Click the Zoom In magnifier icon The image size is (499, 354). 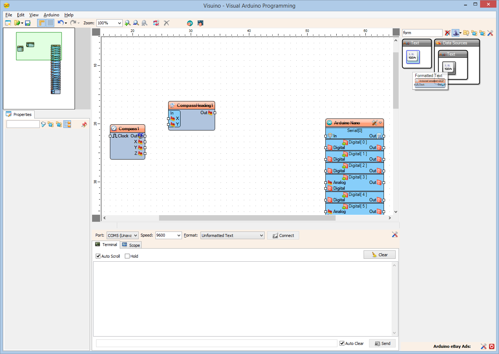127,23
